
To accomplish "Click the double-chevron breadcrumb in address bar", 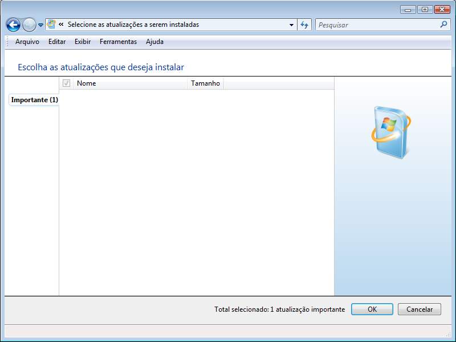I will [61, 25].
